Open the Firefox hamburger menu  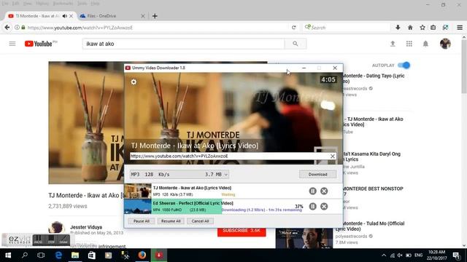(460, 28)
